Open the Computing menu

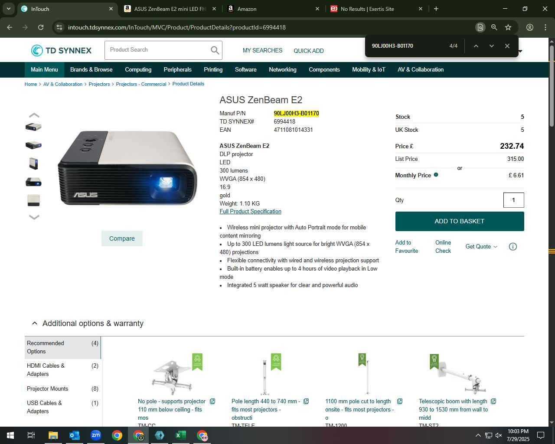coord(138,70)
